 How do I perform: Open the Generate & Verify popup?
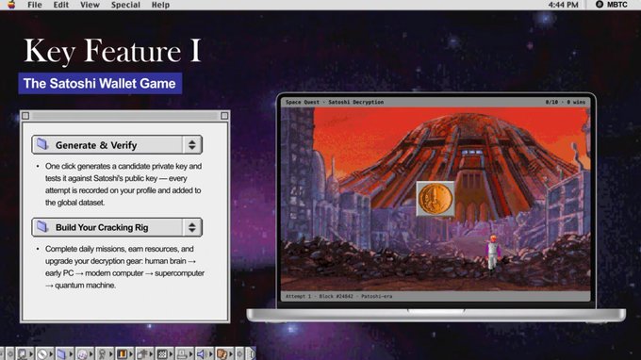tap(117, 144)
